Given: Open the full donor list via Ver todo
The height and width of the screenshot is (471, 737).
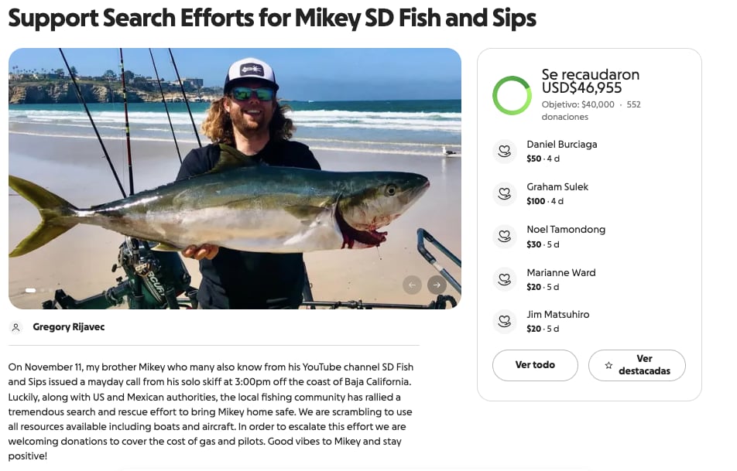Looking at the screenshot, I should pyautogui.click(x=535, y=365).
